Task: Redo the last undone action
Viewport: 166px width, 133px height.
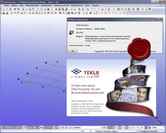Action: point(19,9)
